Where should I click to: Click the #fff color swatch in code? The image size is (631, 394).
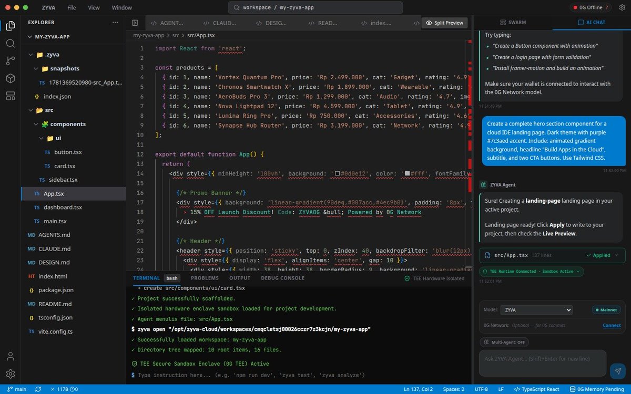[406, 173]
